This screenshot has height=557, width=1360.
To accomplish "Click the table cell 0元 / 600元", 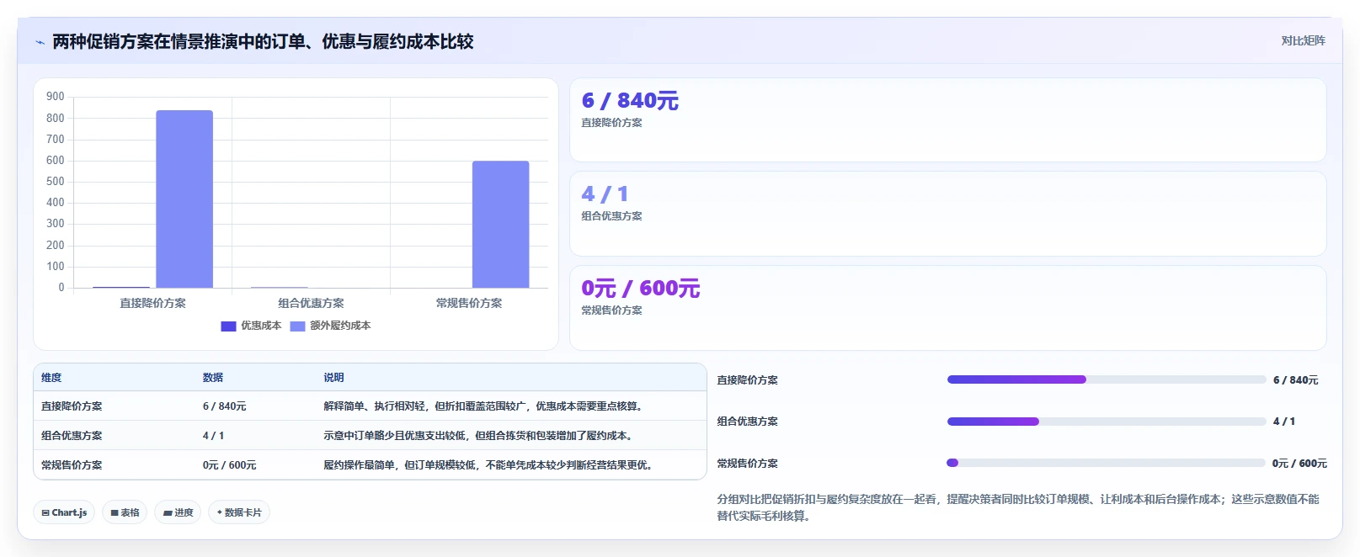I will (x=229, y=465).
